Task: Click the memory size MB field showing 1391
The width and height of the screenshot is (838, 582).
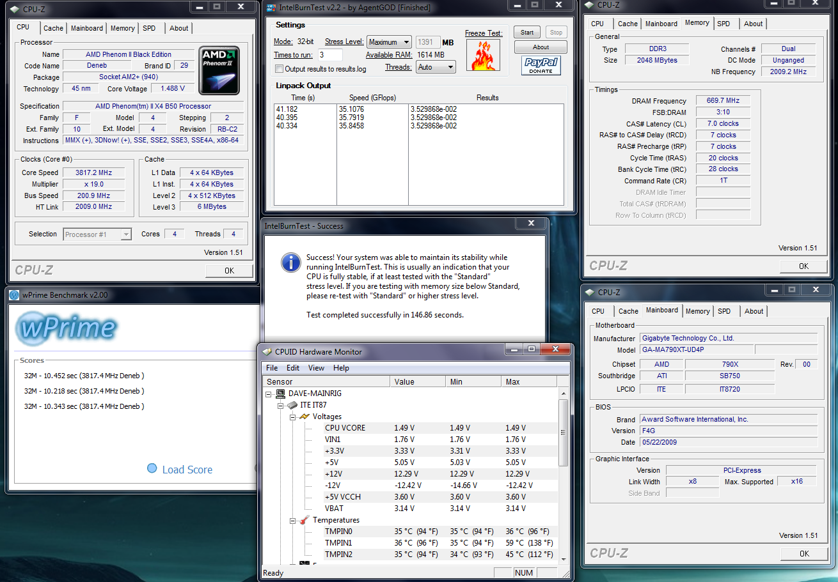Action: coord(428,42)
